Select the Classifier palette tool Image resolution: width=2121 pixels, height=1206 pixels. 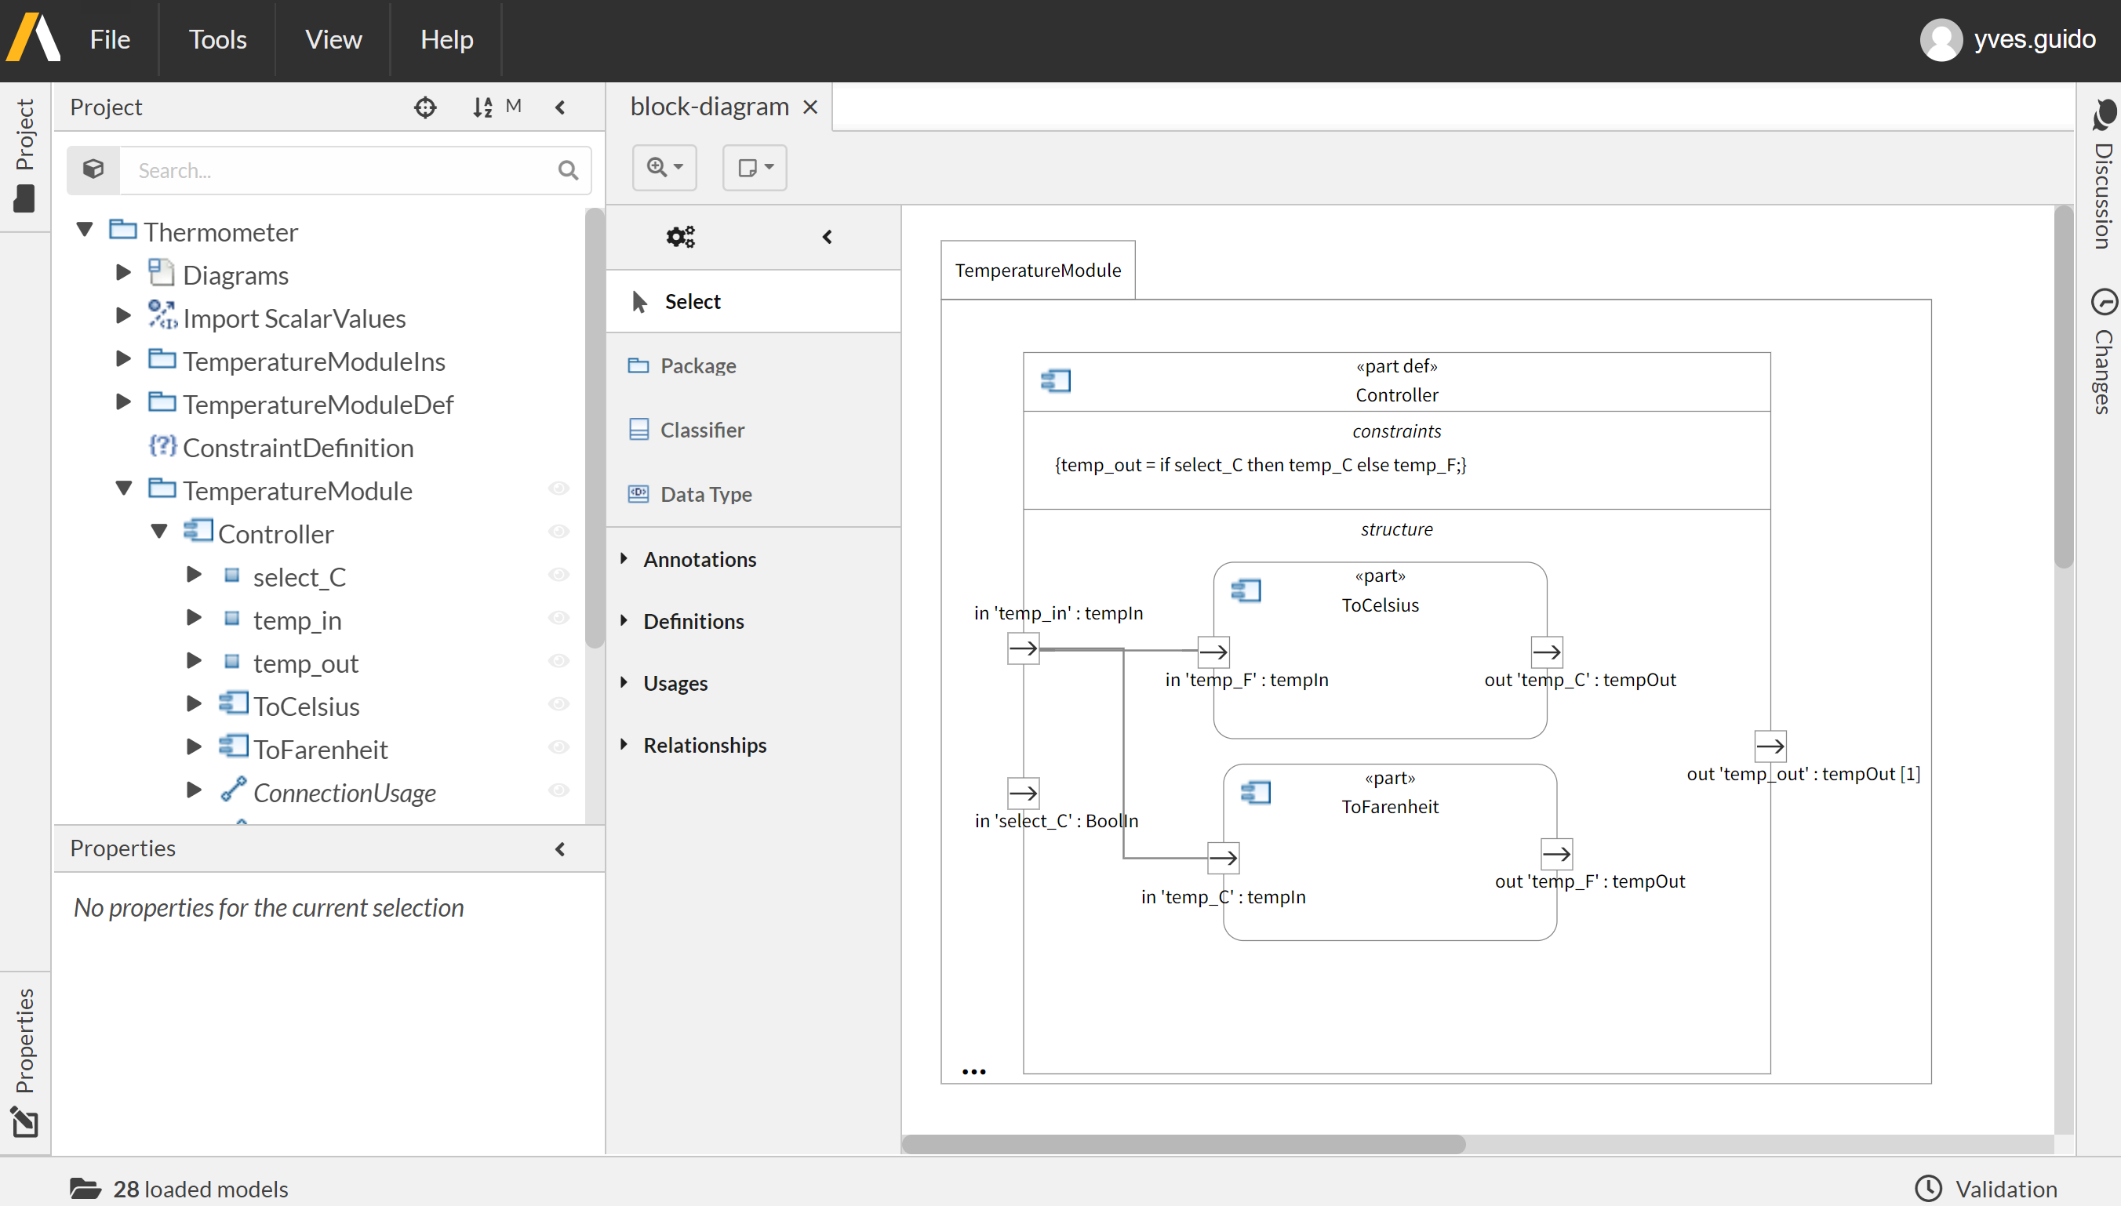point(702,429)
